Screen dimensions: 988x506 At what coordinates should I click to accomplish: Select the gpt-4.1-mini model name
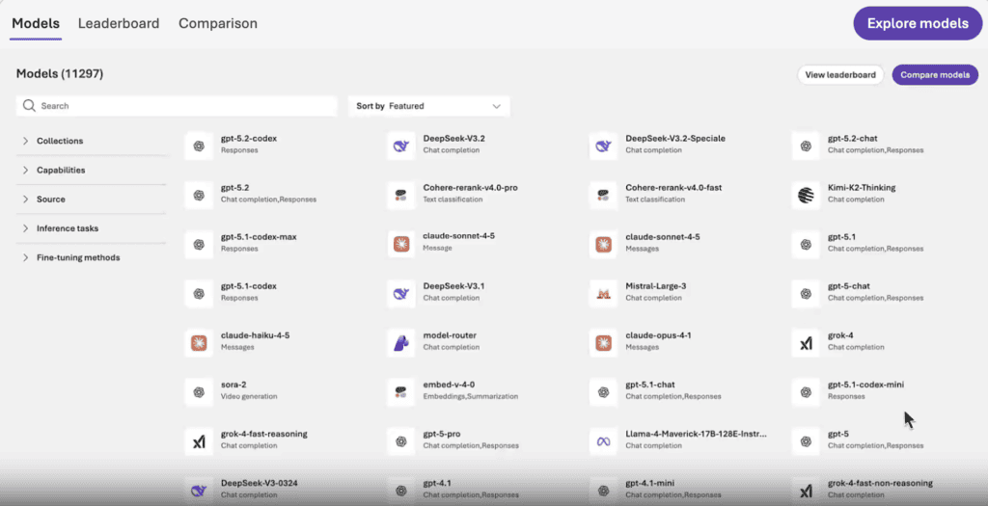[649, 483]
